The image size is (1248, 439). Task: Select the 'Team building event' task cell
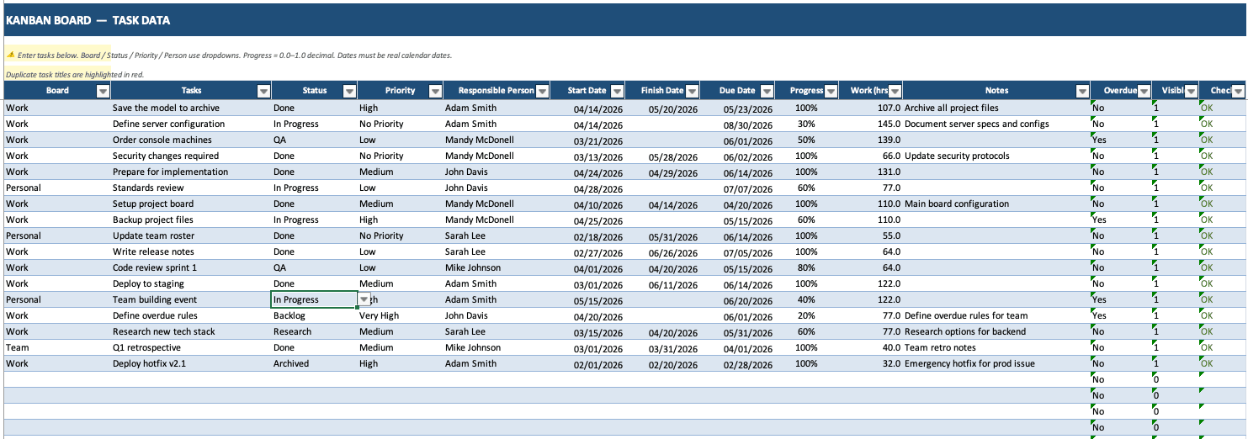[191, 299]
